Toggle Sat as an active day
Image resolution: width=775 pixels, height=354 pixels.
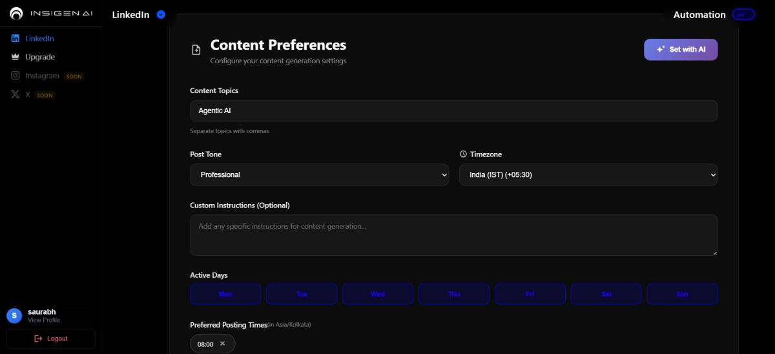point(606,294)
